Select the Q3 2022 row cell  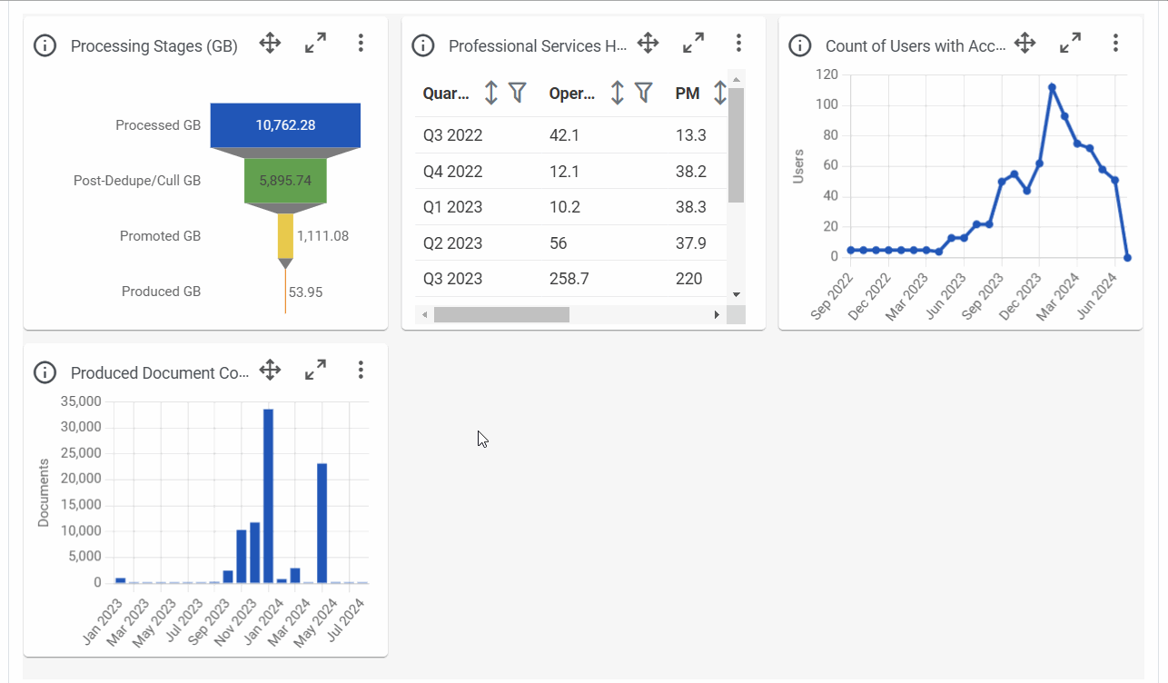pos(453,135)
